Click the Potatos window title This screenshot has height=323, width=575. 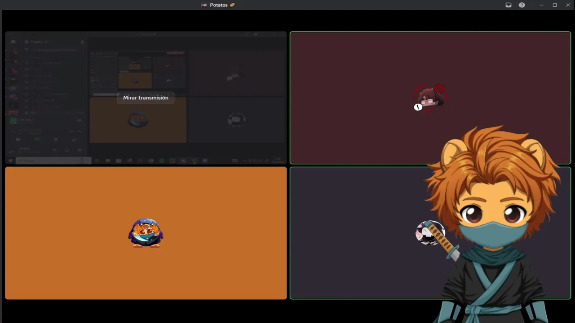point(218,5)
